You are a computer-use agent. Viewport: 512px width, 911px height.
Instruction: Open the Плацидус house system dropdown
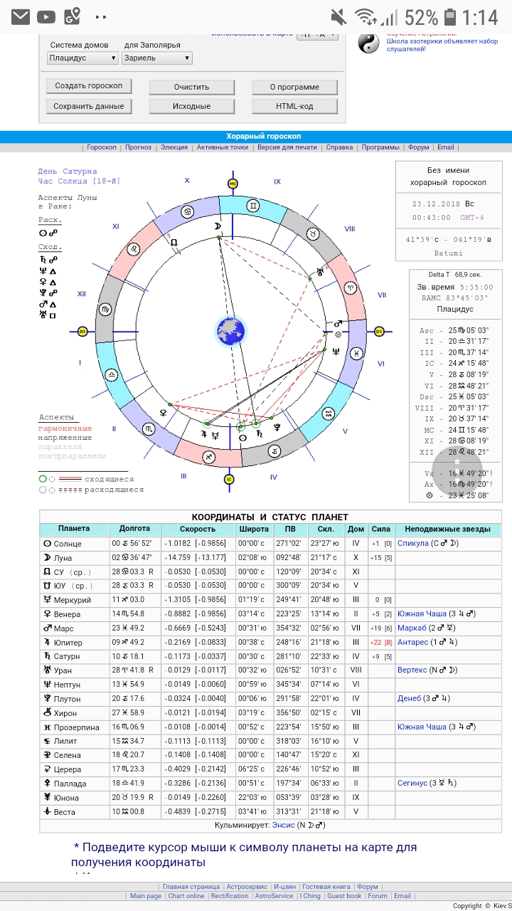tap(82, 58)
